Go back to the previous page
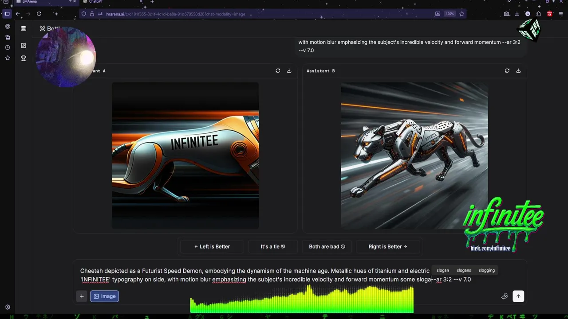The image size is (568, 319). coord(18,14)
